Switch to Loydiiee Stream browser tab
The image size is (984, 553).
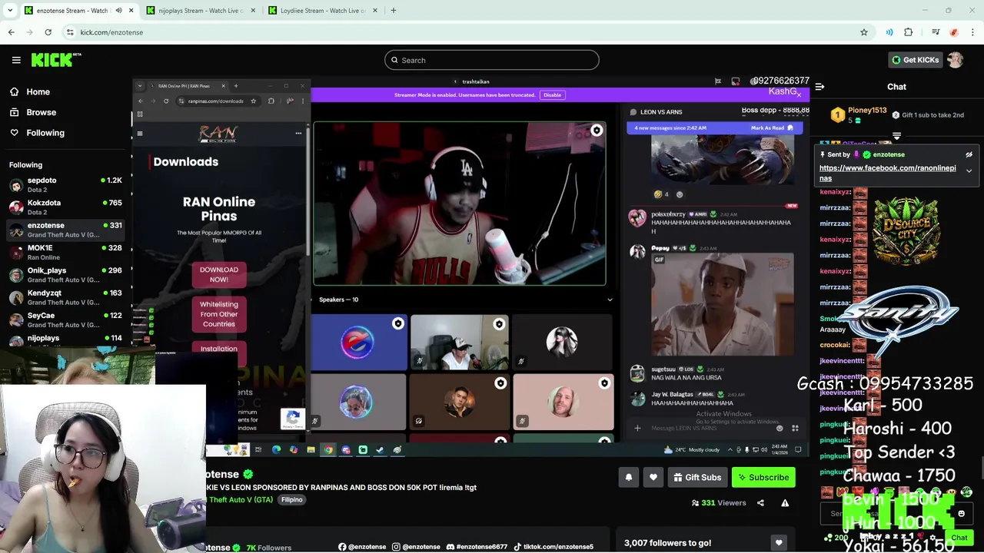324,11
